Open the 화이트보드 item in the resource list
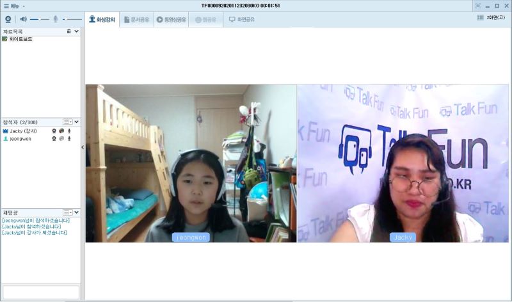Viewport: 512px width, 302px height. point(19,39)
